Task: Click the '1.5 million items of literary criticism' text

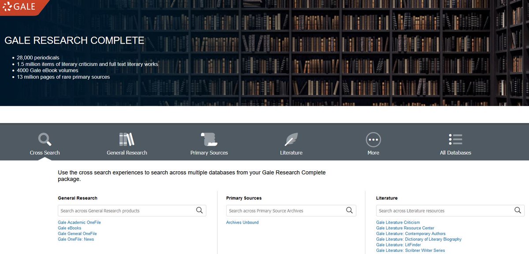Action: point(87,64)
